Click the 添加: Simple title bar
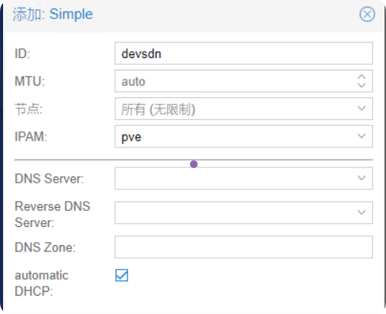Viewport: 386px width, 314px height. point(194,16)
